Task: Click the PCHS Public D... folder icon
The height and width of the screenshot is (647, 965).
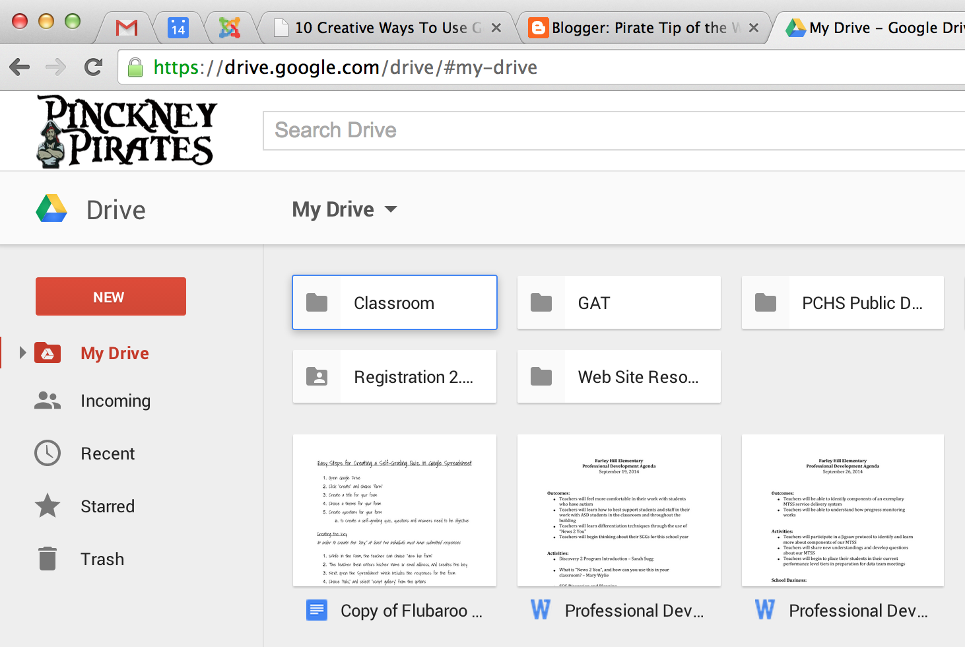Action: coord(766,302)
